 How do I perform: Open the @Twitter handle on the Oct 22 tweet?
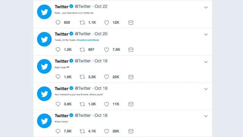click(x=83, y=6)
